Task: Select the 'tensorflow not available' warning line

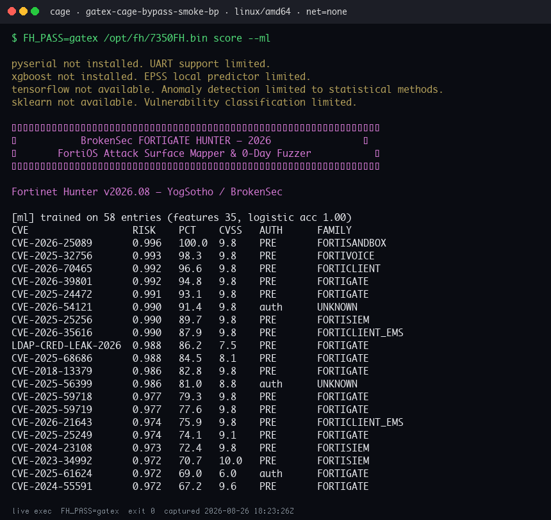Action: click(x=227, y=89)
